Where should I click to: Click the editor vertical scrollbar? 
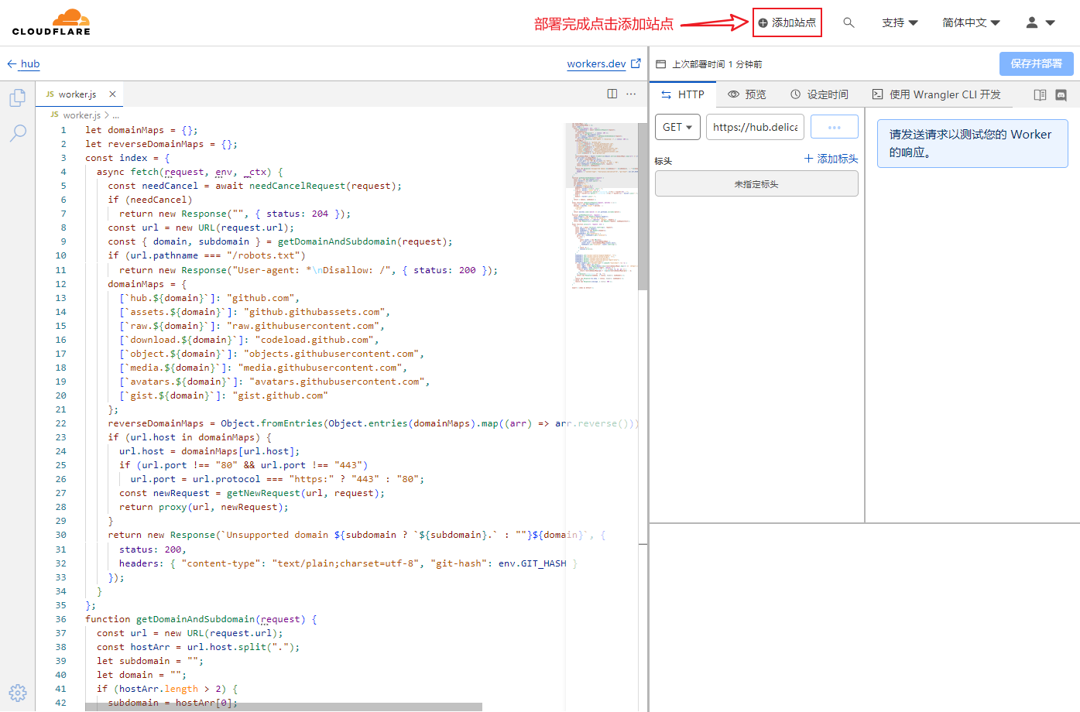tap(643, 206)
